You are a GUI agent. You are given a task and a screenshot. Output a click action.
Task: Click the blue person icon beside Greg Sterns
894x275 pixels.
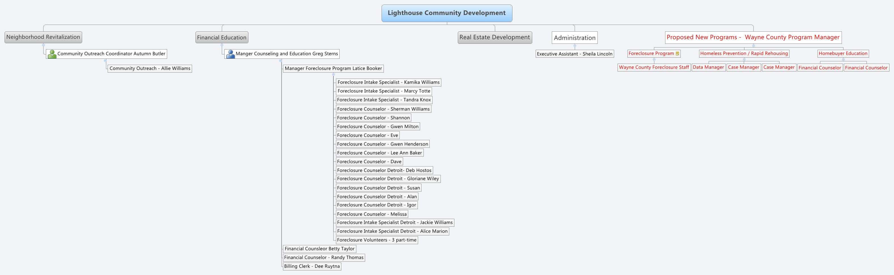click(231, 54)
